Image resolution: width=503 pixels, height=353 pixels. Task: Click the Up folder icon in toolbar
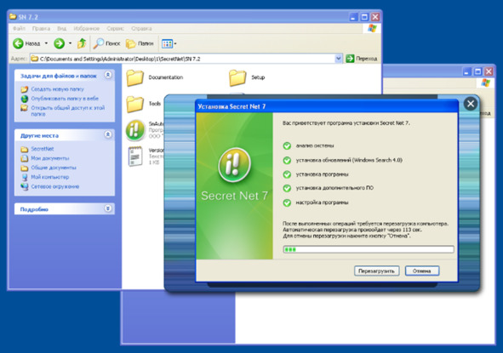click(x=82, y=43)
